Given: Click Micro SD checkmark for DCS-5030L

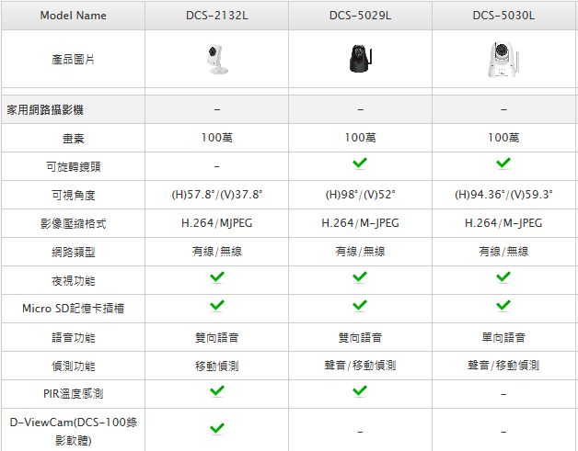Looking at the screenshot, I should click(503, 305).
